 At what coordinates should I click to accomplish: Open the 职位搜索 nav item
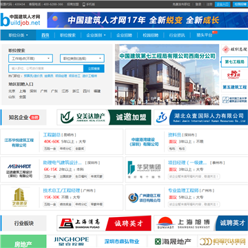click(x=68, y=35)
